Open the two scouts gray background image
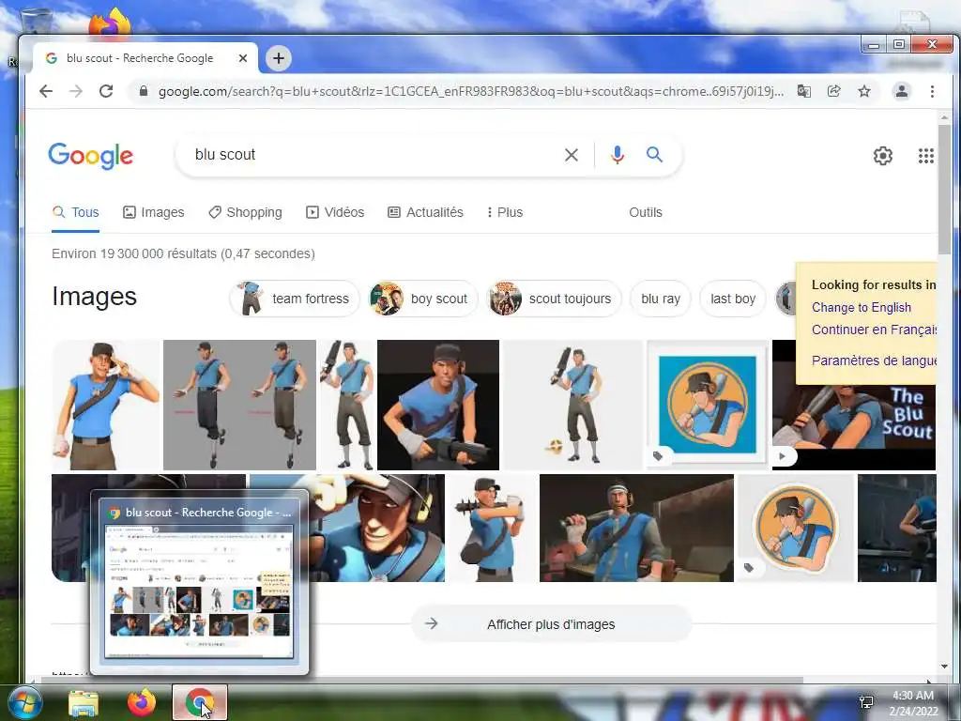961x721 pixels. coord(239,406)
